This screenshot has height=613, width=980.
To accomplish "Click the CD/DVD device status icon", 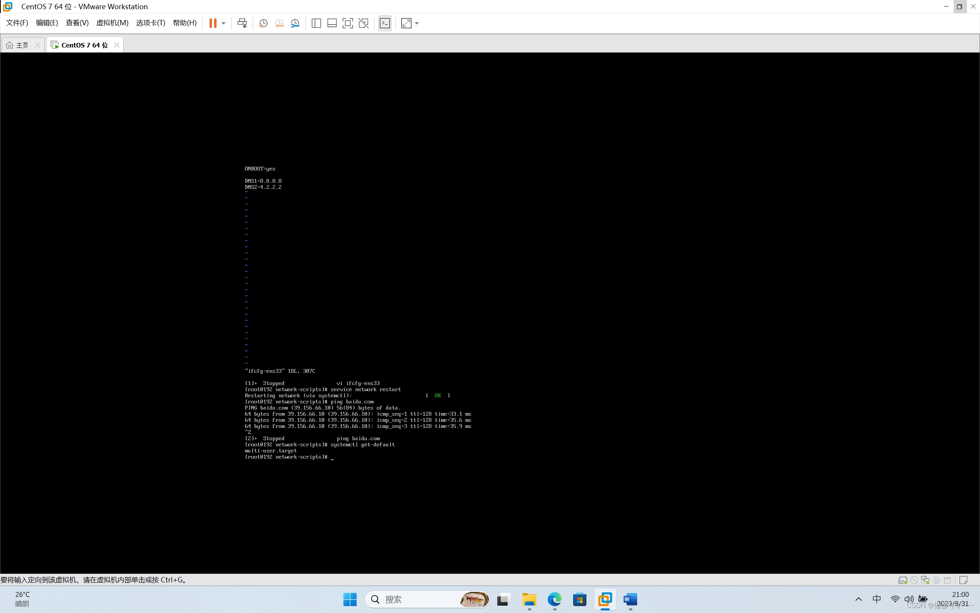I will pos(915,580).
